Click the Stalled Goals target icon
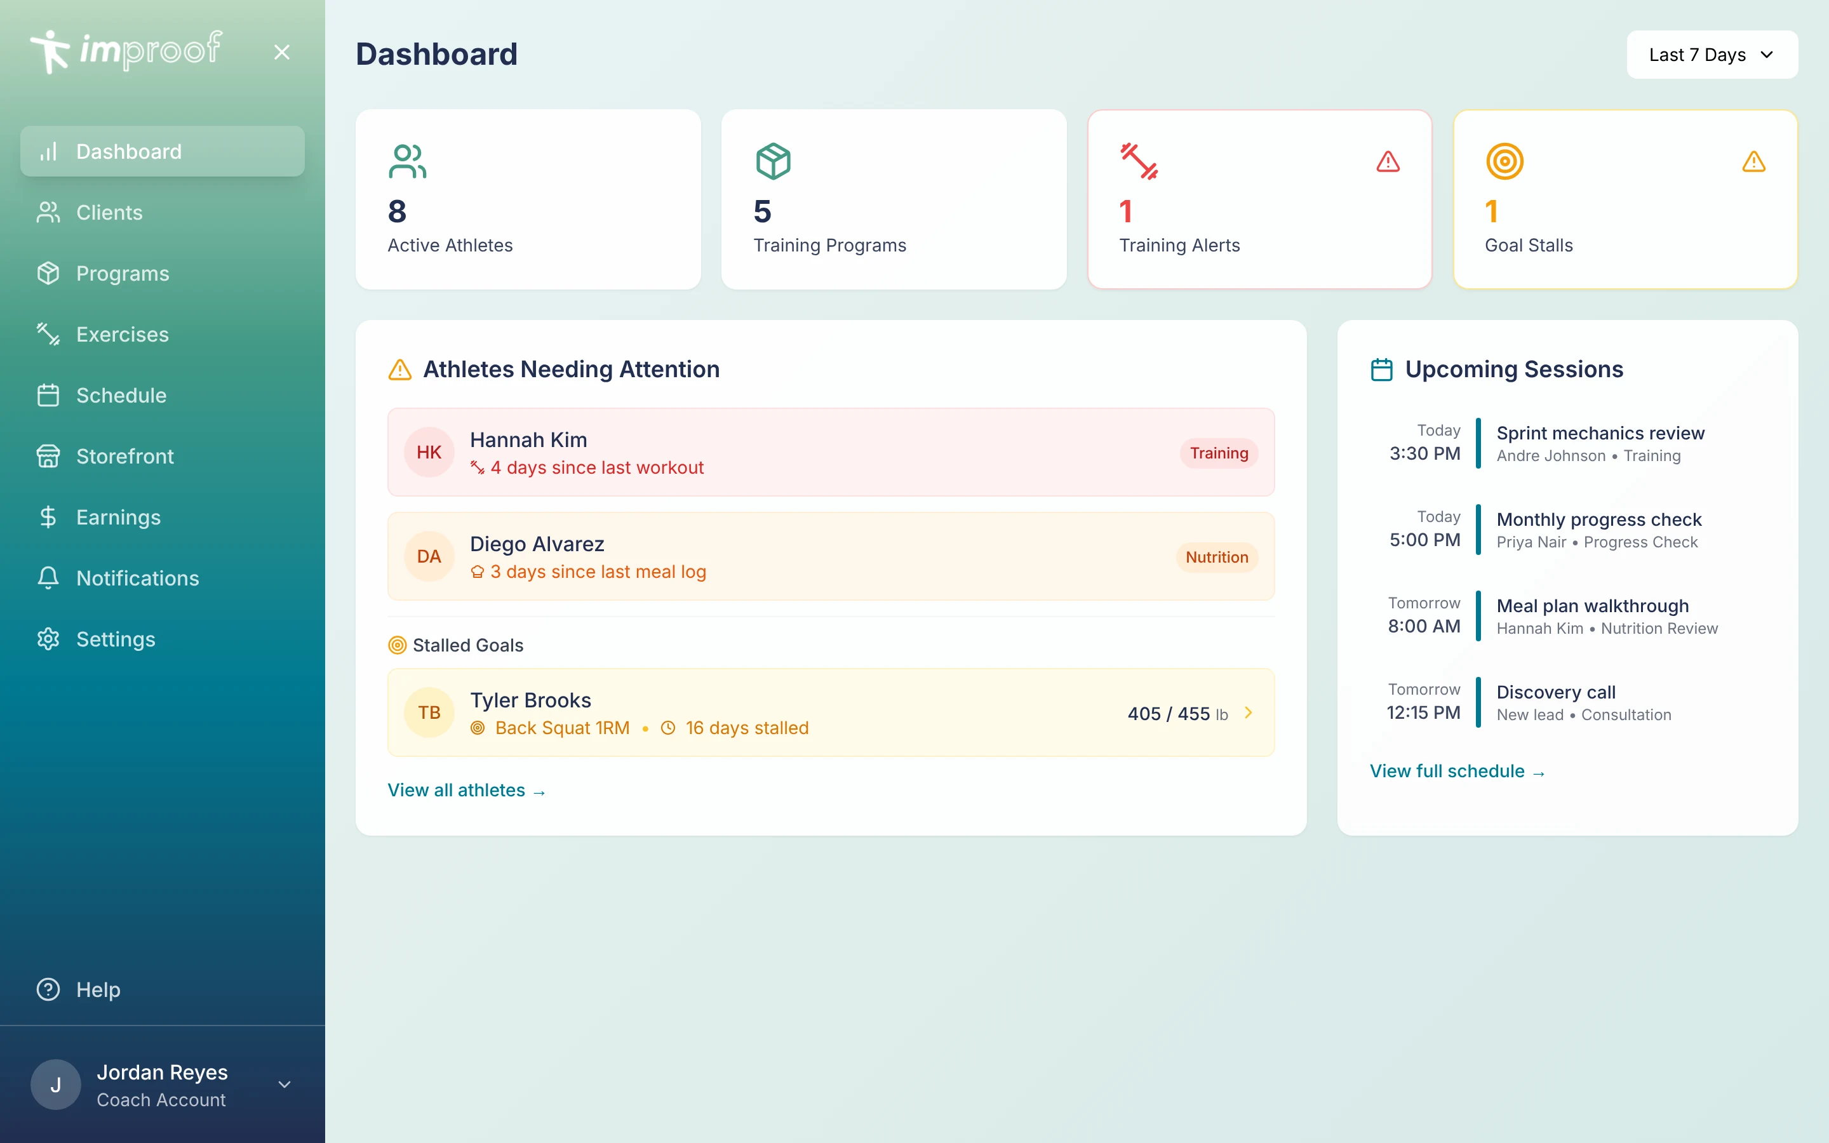The width and height of the screenshot is (1829, 1143). 398,645
